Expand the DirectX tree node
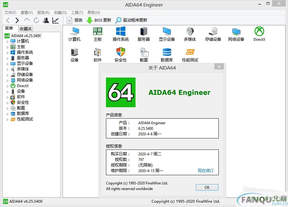This screenshot has height=207, width=288. [7, 86]
